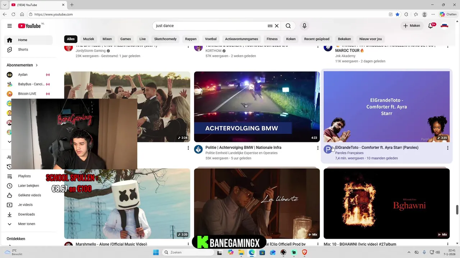
Task: Open the Aydan channel subscription
Action: point(28,75)
